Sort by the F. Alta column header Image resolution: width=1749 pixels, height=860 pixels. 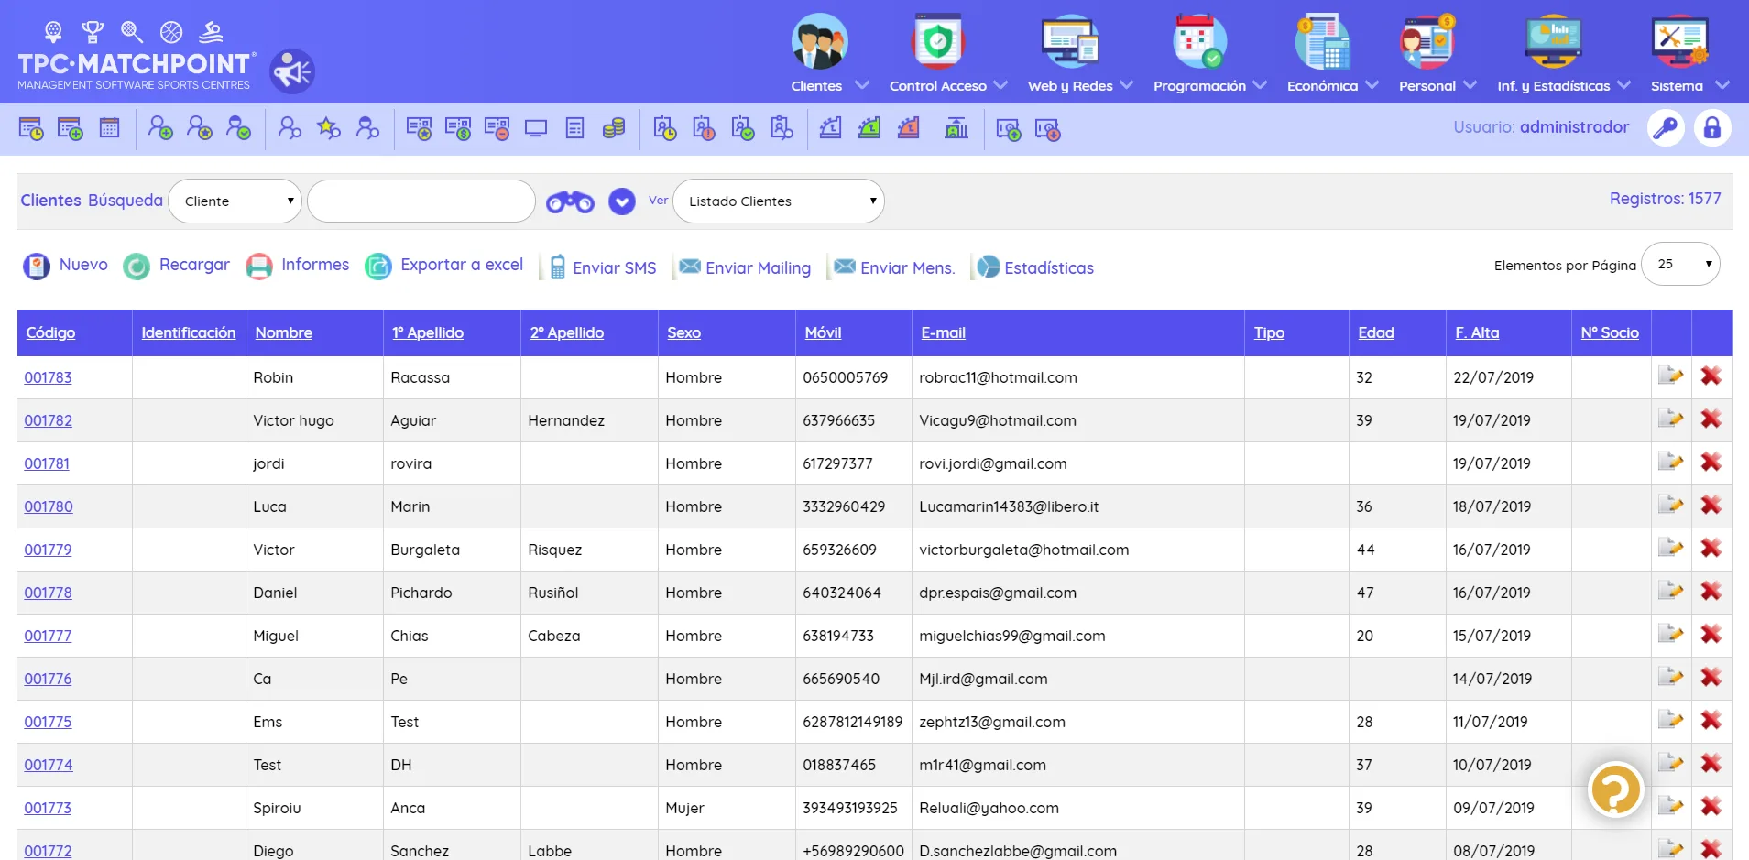tap(1477, 332)
